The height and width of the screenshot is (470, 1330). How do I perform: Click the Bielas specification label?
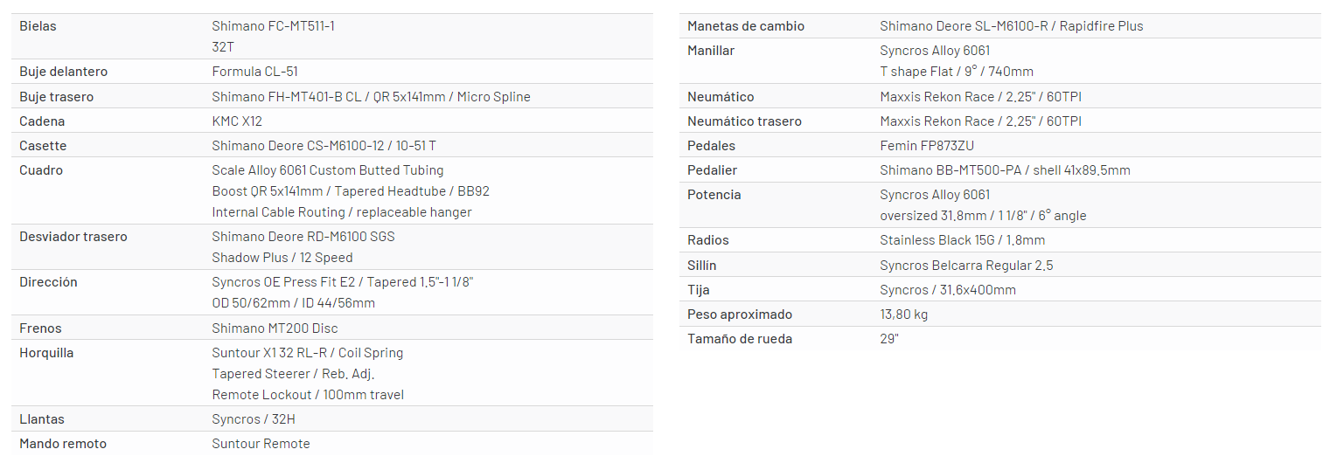pos(38,26)
